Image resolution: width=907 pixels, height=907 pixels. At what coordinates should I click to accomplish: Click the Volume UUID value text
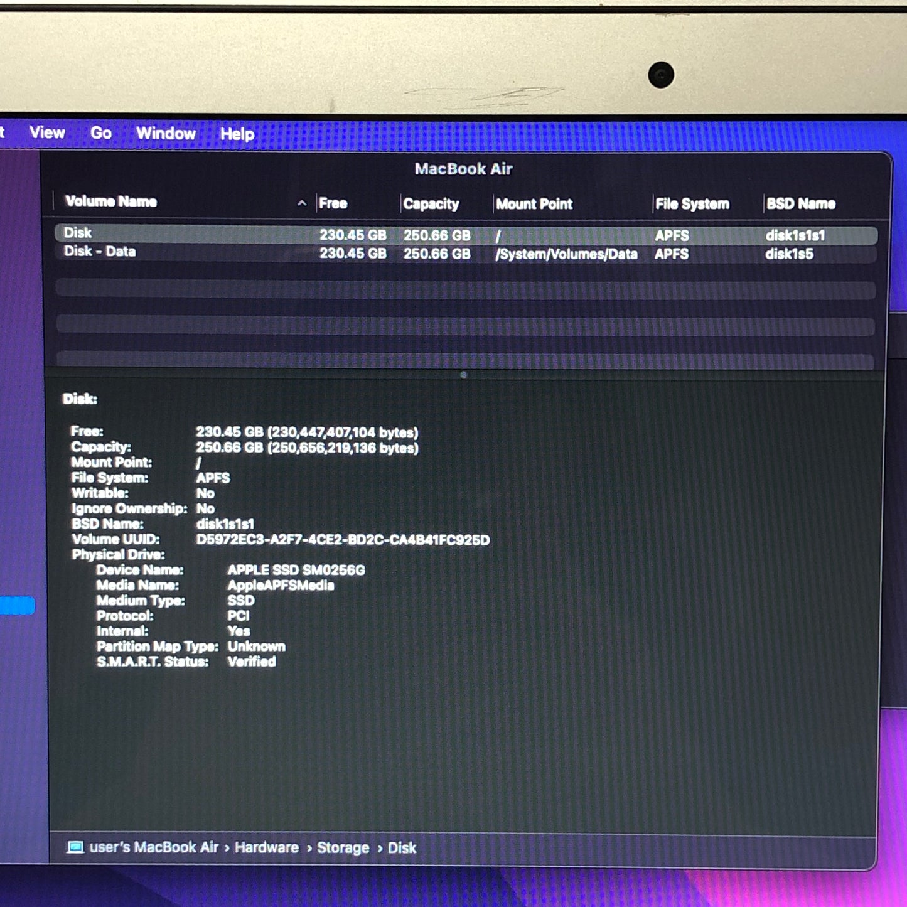[343, 540]
